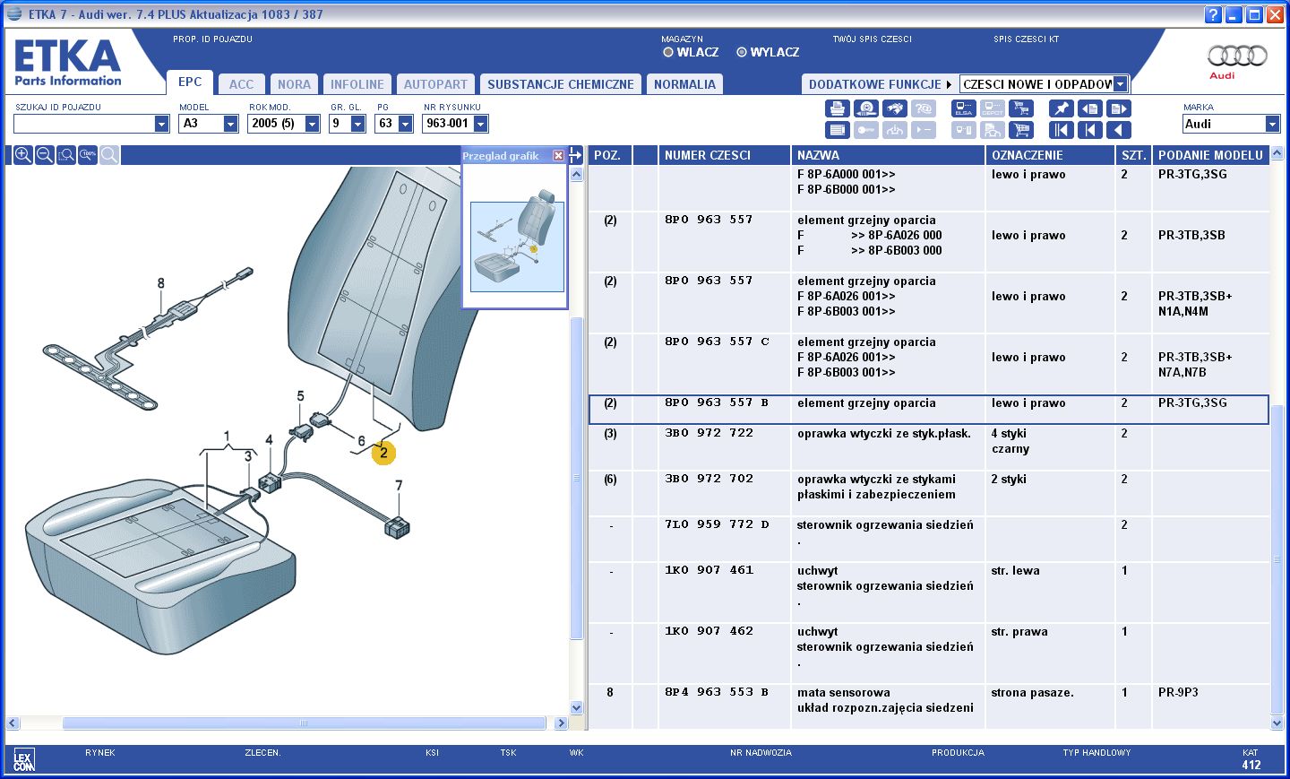
Task: Click the printer icon
Action: pos(837,108)
